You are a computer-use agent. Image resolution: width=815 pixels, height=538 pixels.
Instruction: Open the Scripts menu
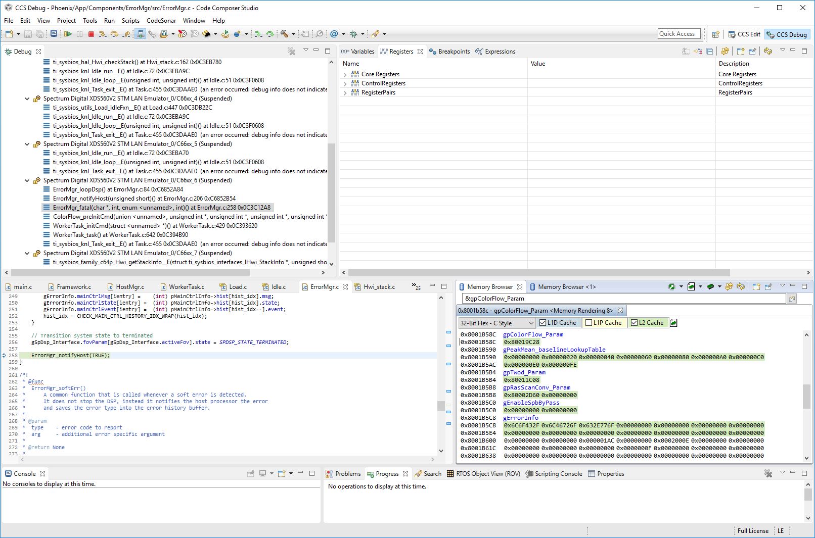click(130, 21)
